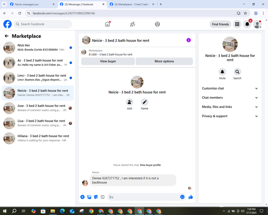Click the Add people icon
This screenshot has width=268, height=215.
129,102
